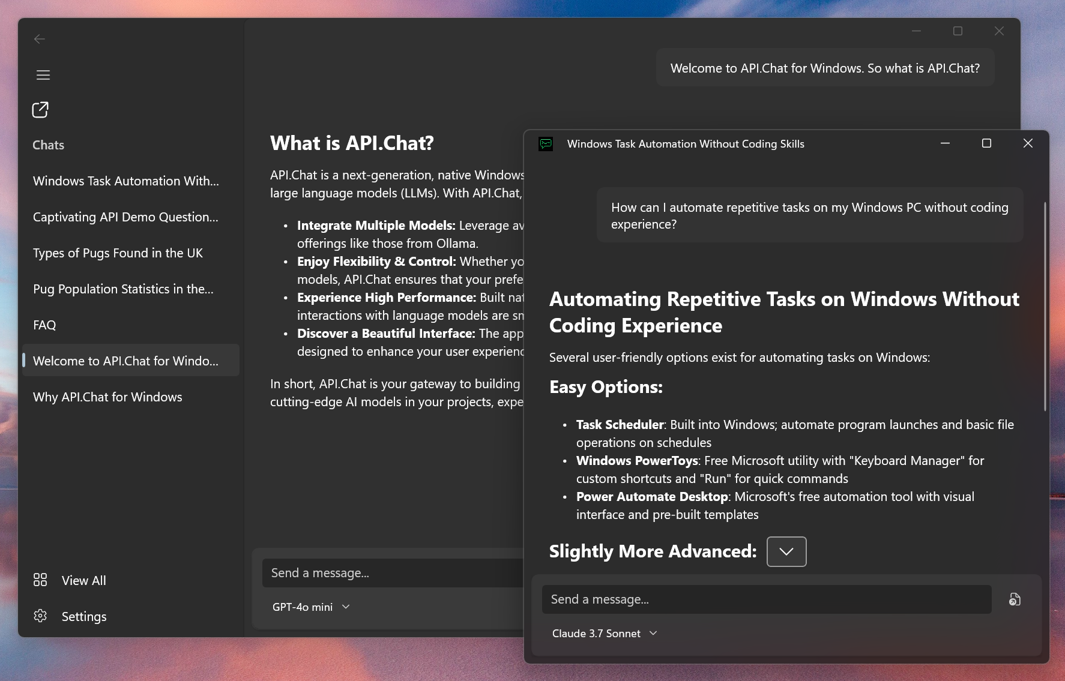Close the Windows Task Automation popup window
1065x681 pixels.
tap(1028, 143)
